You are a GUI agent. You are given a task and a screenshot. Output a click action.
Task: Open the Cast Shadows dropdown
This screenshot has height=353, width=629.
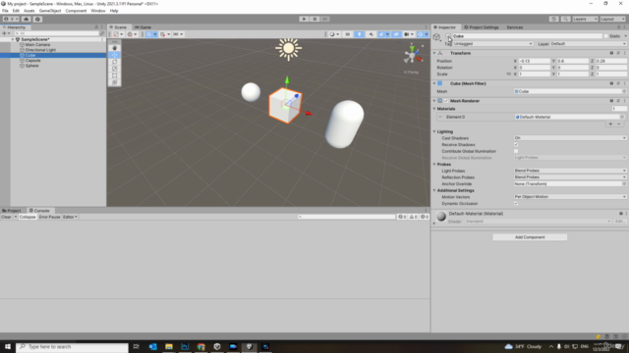[570, 138]
